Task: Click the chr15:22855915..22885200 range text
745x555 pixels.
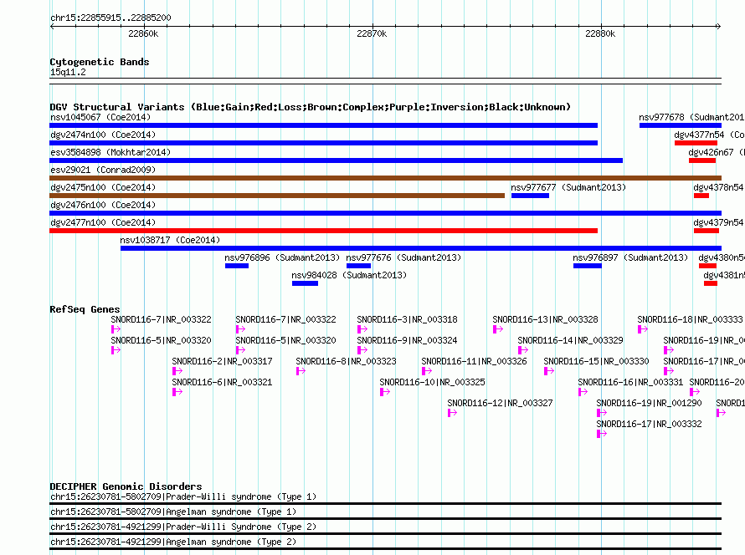Action: (x=110, y=18)
